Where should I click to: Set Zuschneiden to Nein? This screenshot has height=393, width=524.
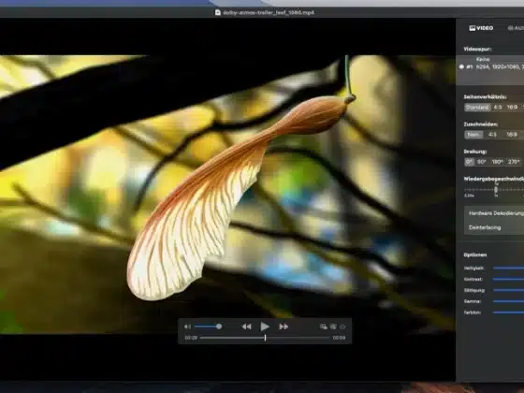473,135
